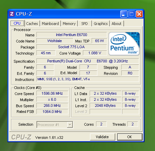Click the Processor #1 combo box

point(55,125)
